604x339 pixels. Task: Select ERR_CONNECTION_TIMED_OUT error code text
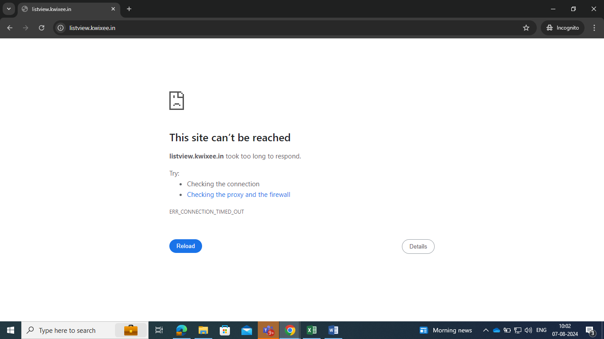coord(206,212)
